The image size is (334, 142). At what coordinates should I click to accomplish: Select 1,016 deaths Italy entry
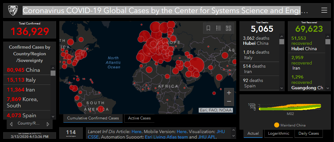tap(259, 55)
